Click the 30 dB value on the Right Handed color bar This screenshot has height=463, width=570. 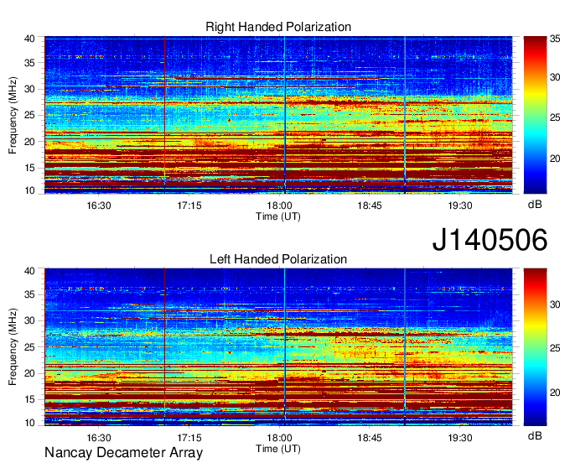[555, 77]
